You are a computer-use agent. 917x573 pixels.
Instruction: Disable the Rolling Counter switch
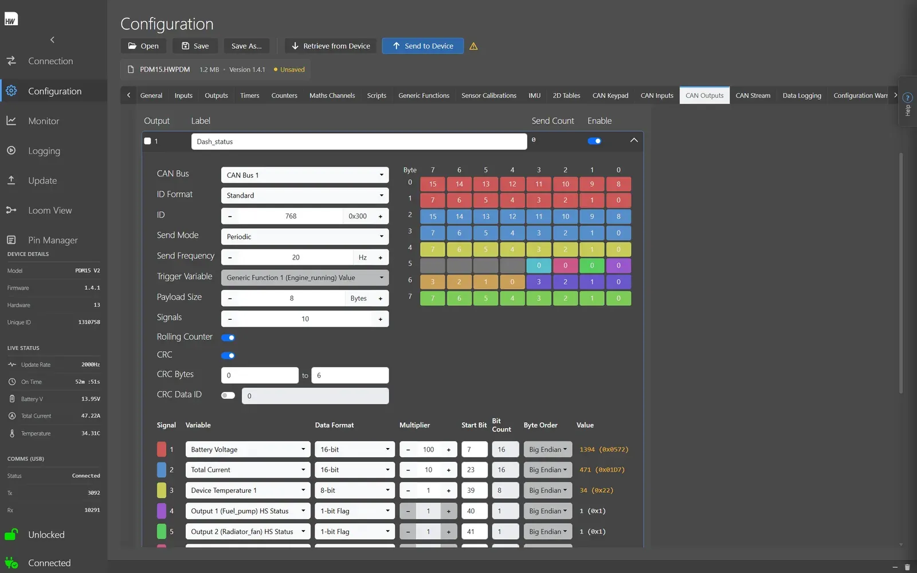[228, 337]
